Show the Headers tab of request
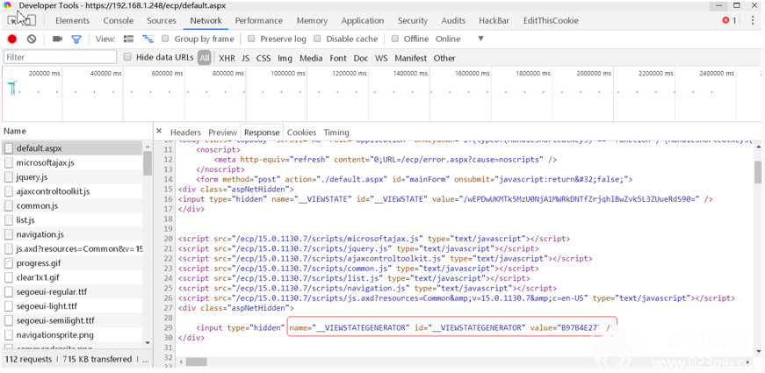765x373 pixels. click(x=185, y=133)
